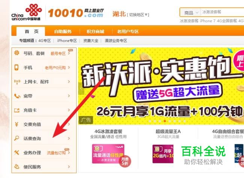
Task: Click the recharge card icon beside 充值卡
Action: (17, 110)
